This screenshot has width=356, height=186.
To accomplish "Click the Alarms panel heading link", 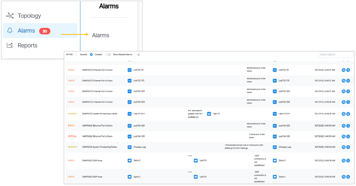I will [100, 35].
